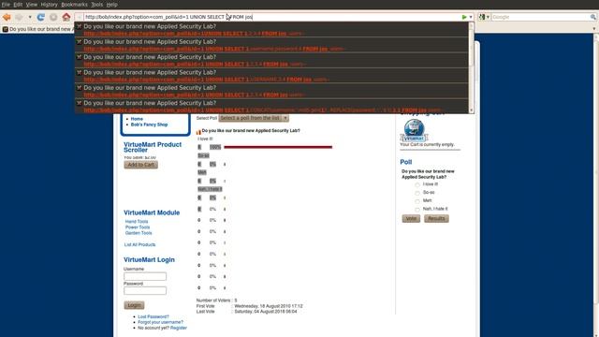Pick the suggestion containing 'username,password'
Viewport: 599px width, 337px height.
tap(271, 45)
